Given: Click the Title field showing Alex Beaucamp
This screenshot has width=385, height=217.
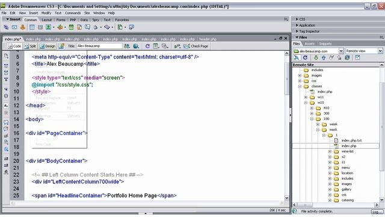Looking at the screenshot, I should [99, 46].
